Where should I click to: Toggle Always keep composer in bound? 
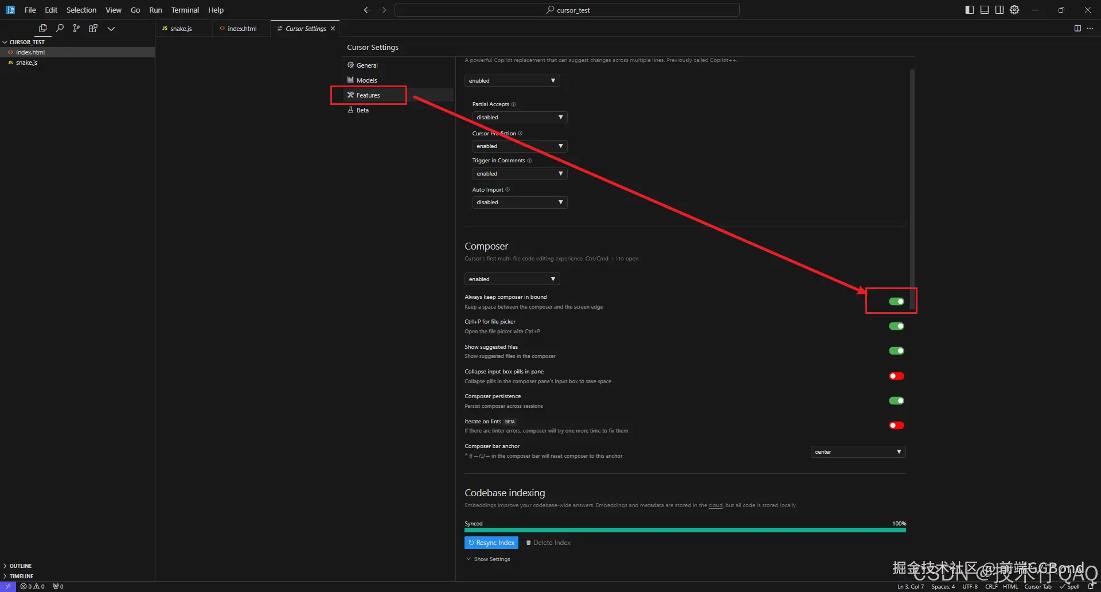point(896,302)
